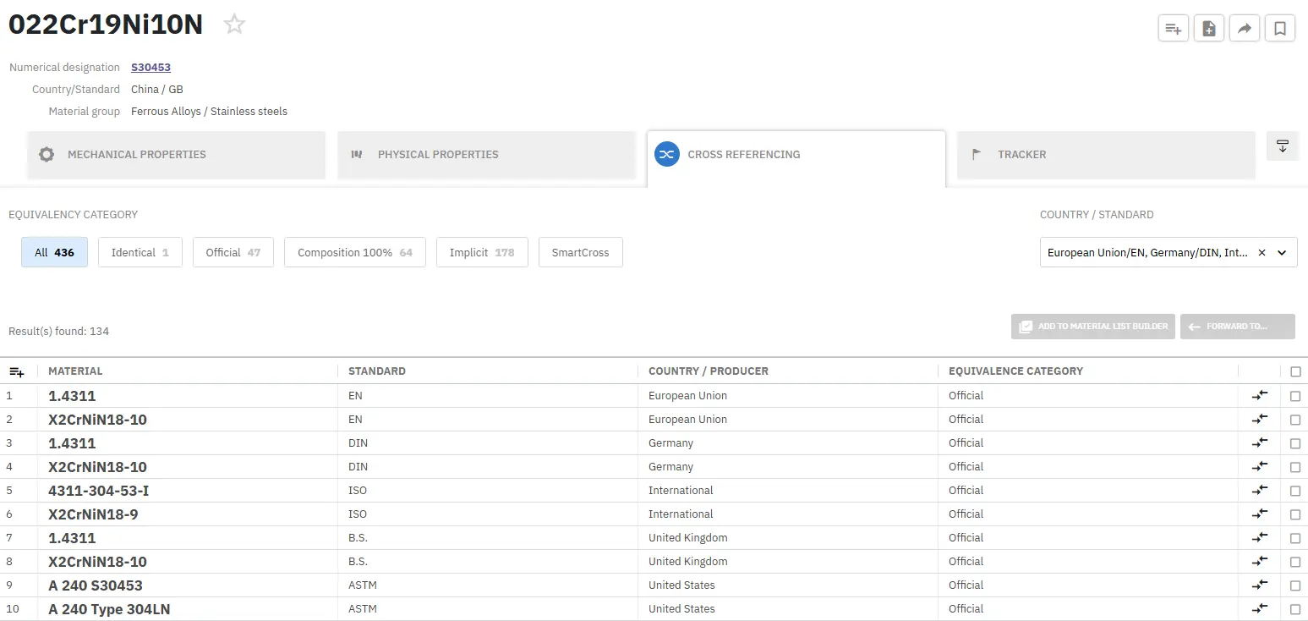Sort by Equivalence Category column header

pos(1015,371)
